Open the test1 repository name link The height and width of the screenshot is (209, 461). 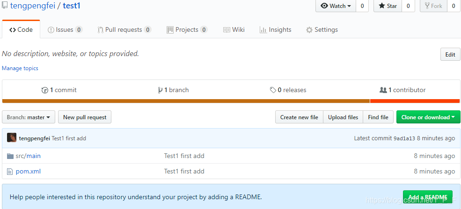pyautogui.click(x=72, y=6)
